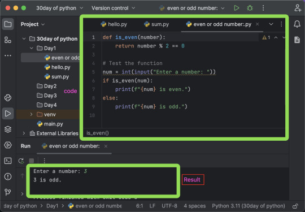The width and height of the screenshot is (305, 212).
Task: Collapse the '30day of python' root folder
Action: tap(24, 39)
